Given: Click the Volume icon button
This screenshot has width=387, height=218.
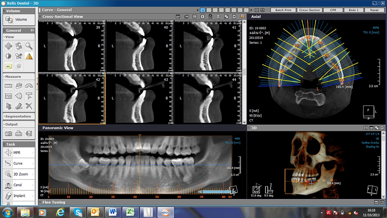Looking at the screenshot, I should click(19, 19).
